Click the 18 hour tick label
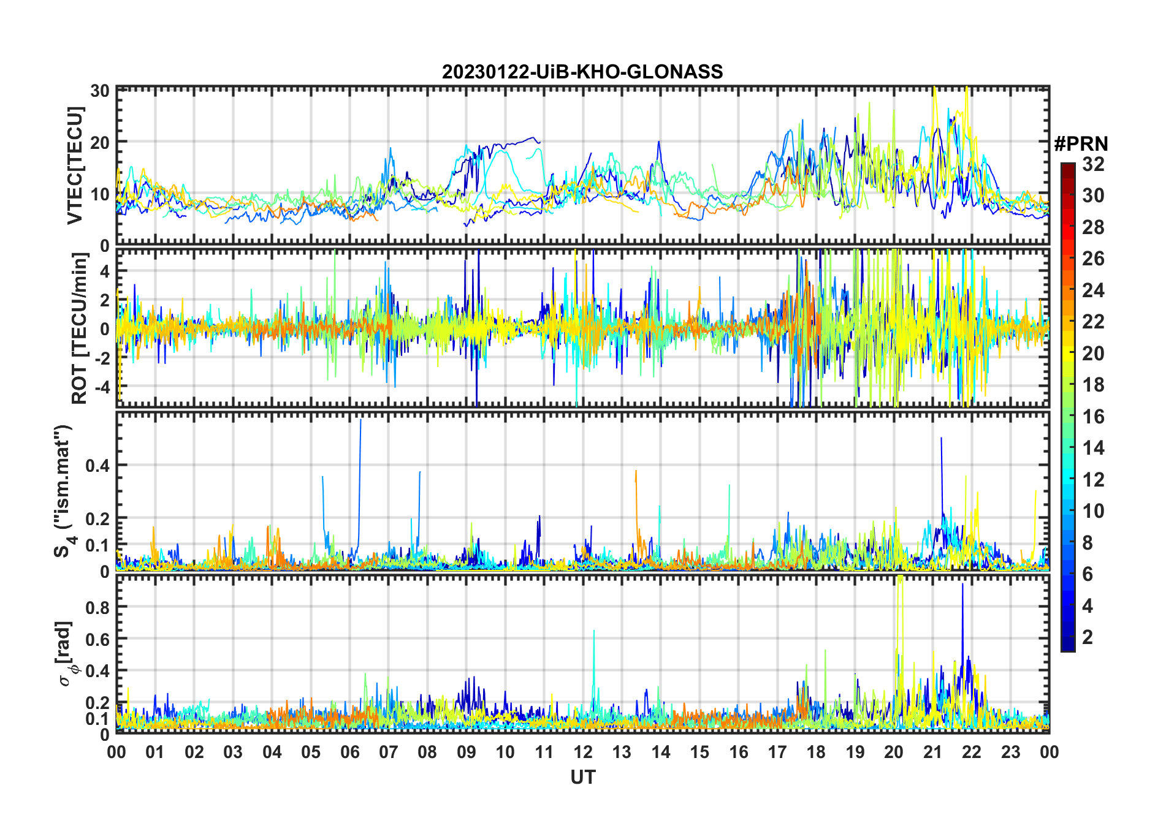 tap(816, 752)
